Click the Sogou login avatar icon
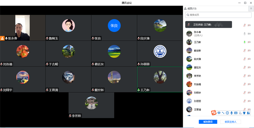Viewport: 254px width, 128px height. pos(240,113)
